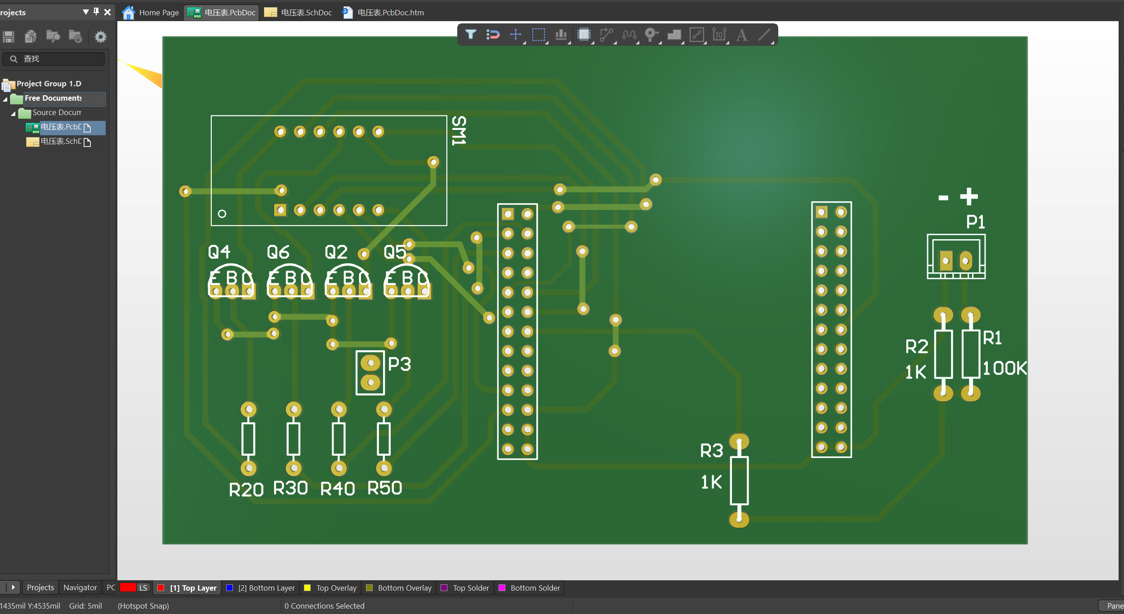
Task: Click the layer tabs scroll arrow
Action: click(x=13, y=587)
